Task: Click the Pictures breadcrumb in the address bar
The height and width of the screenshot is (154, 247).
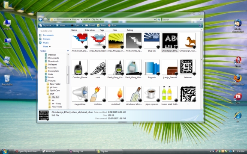Action: (x=76, y=20)
